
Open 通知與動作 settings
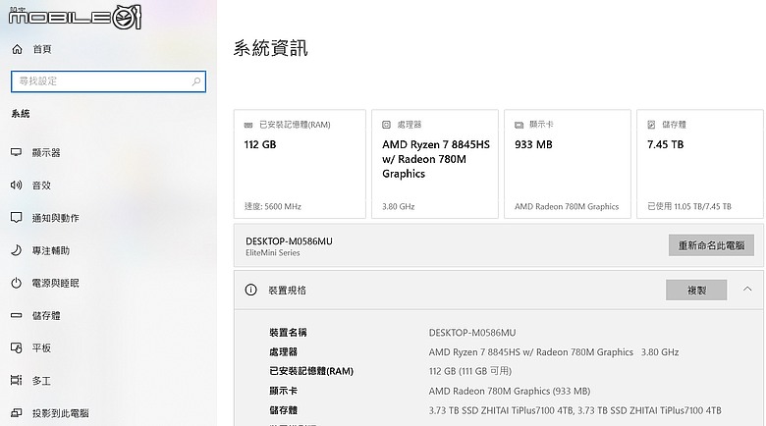(x=56, y=218)
